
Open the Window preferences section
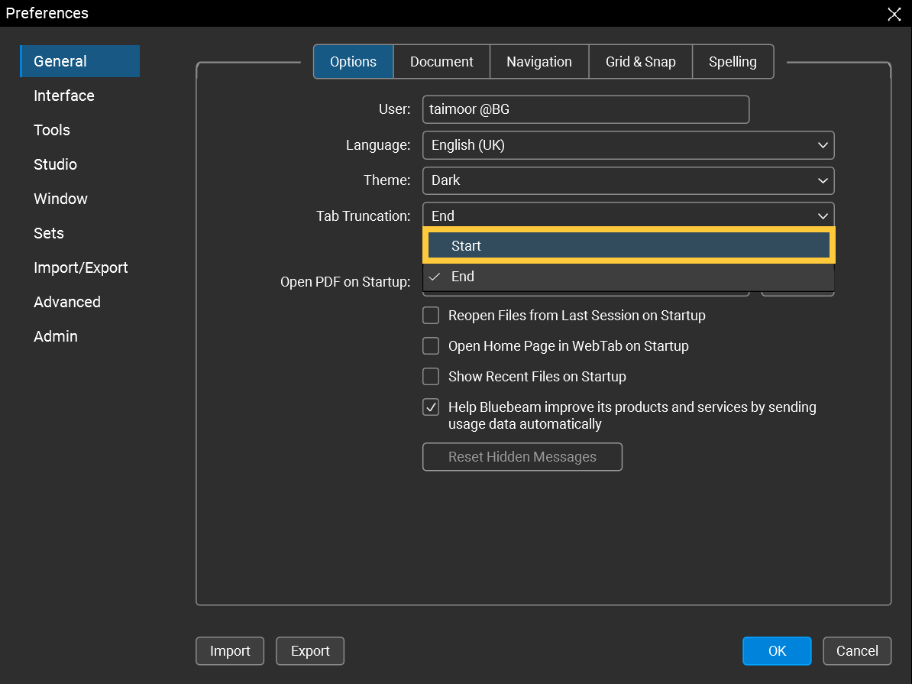[60, 199]
